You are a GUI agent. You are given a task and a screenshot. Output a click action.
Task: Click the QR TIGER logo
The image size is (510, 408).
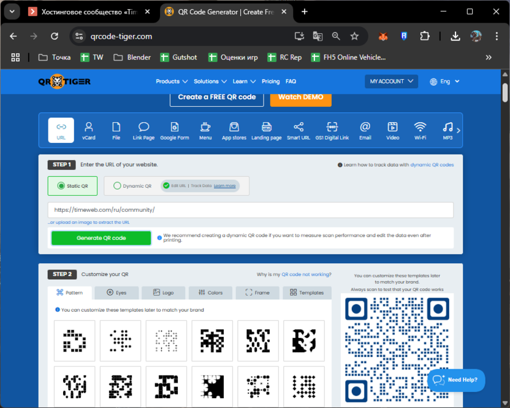tap(63, 80)
